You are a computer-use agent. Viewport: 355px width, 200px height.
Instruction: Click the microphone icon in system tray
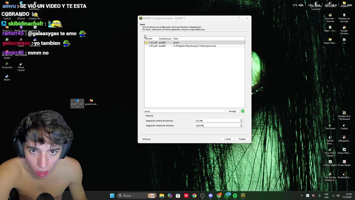coord(319,196)
